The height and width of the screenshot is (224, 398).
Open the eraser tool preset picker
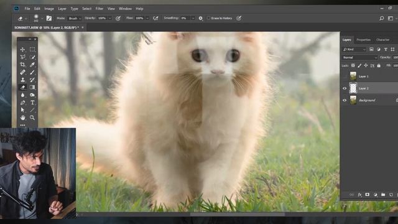(x=22, y=18)
